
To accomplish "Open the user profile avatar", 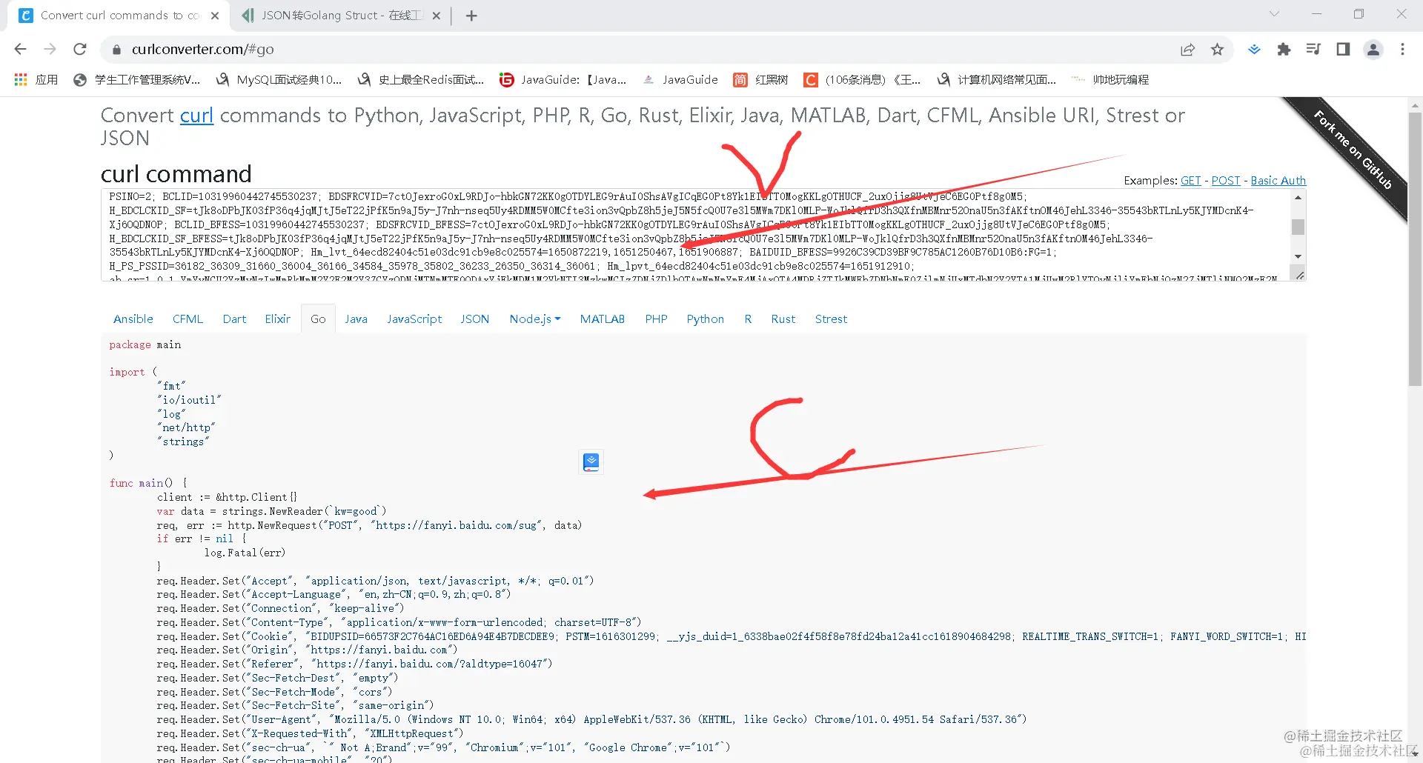I will coord(1373,50).
